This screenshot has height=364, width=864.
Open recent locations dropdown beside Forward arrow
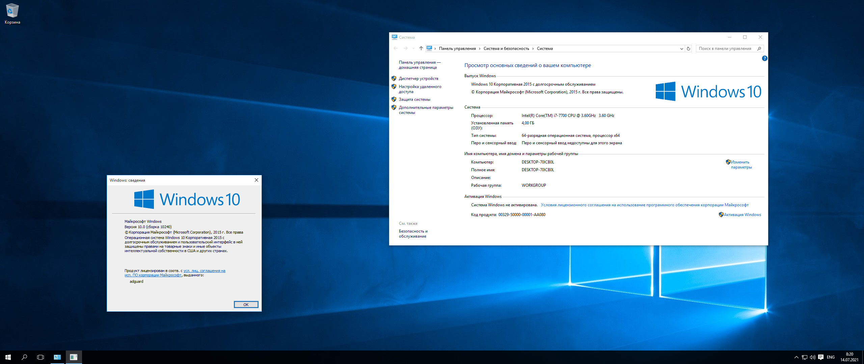click(413, 49)
